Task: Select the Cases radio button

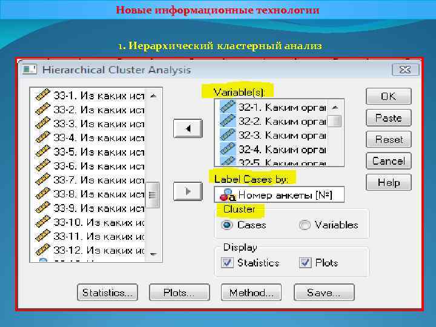Action: click(226, 225)
